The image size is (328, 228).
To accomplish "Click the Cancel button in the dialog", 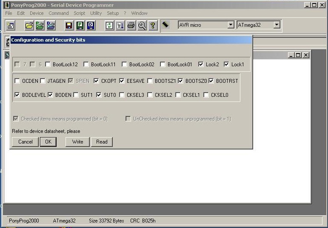I will (x=25, y=142).
